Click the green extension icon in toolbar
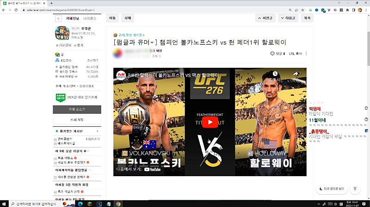This screenshot has height=207, width=370. point(310,10)
